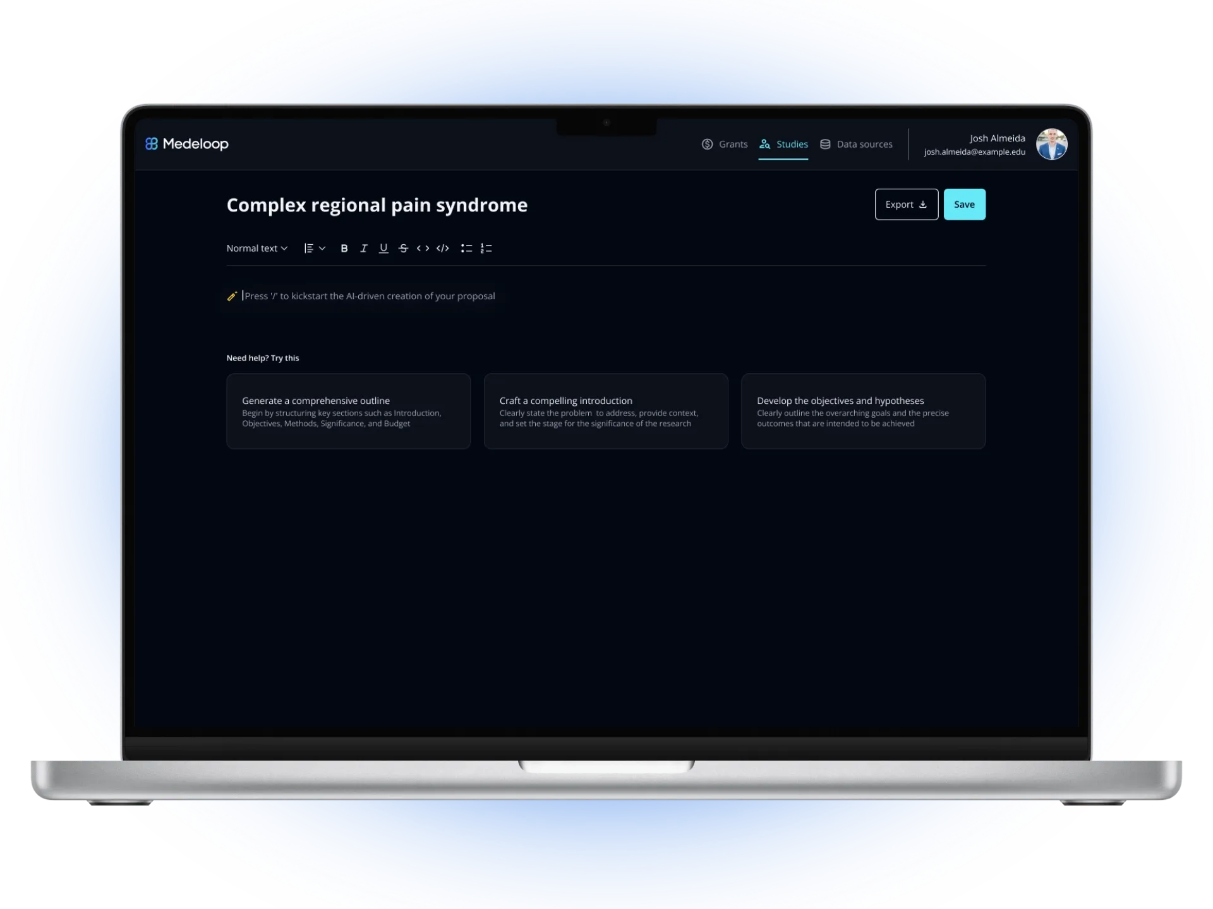Toggle underline formatting
Screen dimensions: 1213x909
click(x=383, y=249)
